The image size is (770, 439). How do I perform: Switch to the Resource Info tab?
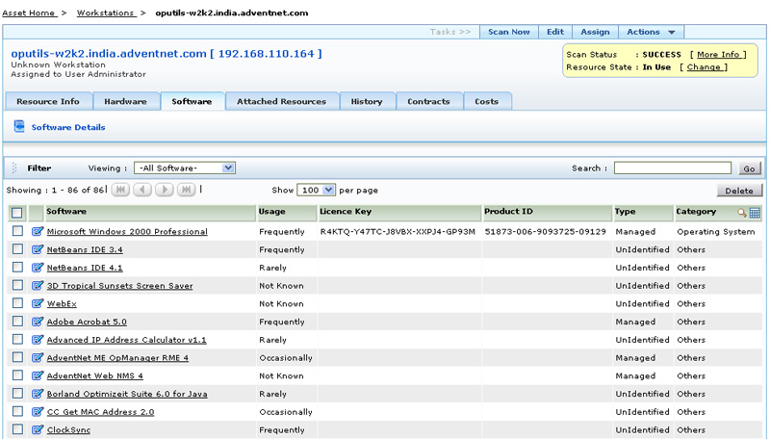coord(48,101)
